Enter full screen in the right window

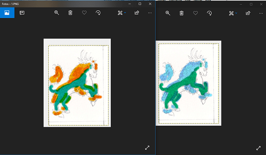tap(258, 148)
